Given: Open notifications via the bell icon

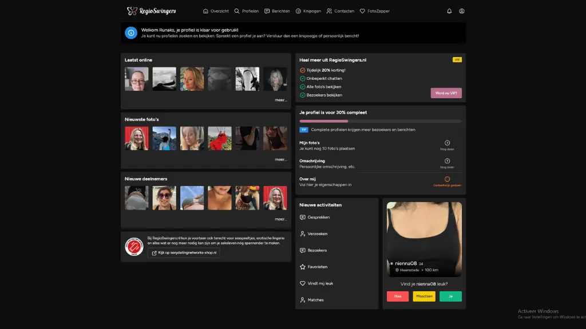Looking at the screenshot, I should tap(449, 11).
